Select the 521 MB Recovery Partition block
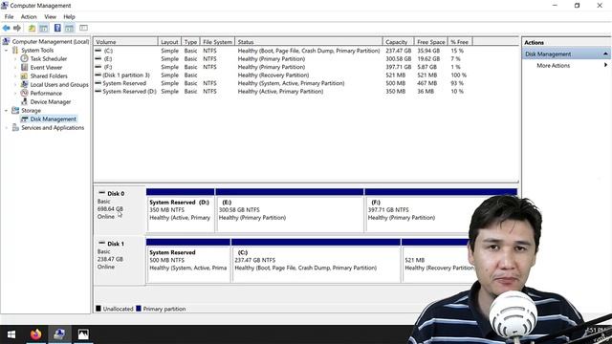 437,261
